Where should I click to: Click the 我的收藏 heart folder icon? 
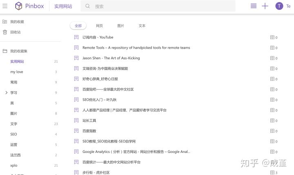4,22
